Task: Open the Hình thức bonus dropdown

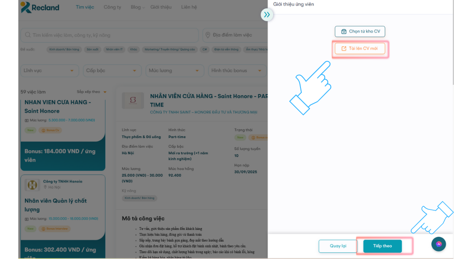Action: click(x=237, y=70)
